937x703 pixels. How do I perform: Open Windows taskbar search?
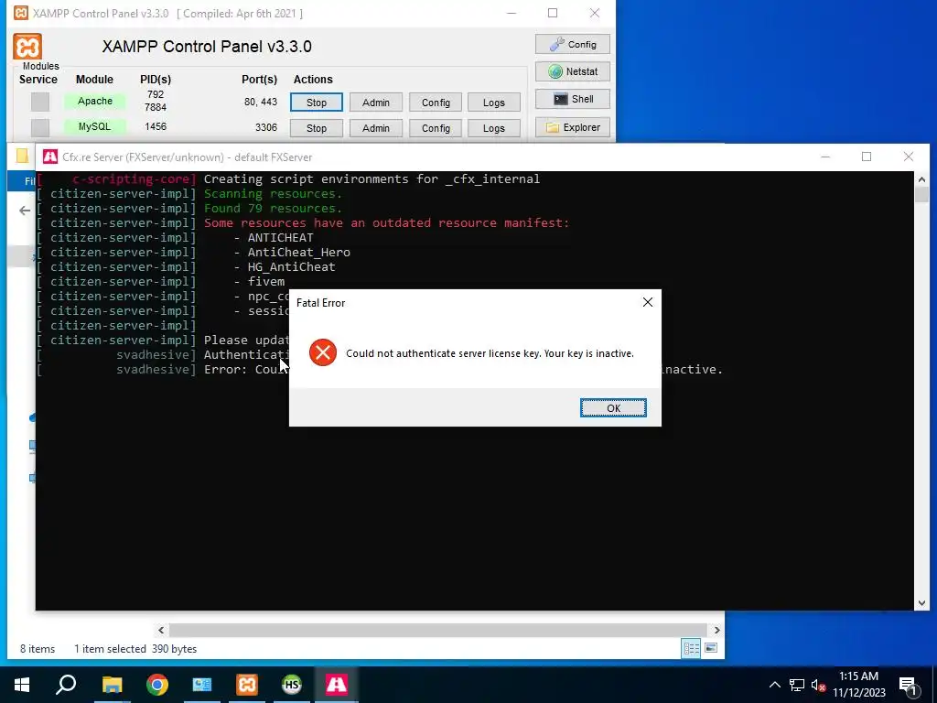tap(66, 685)
